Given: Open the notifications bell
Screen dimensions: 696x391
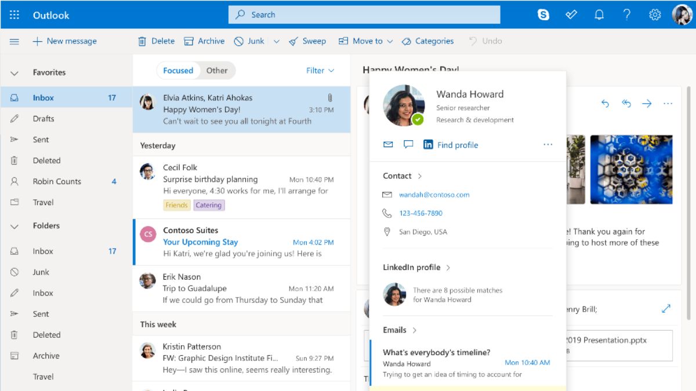Looking at the screenshot, I should click(599, 15).
